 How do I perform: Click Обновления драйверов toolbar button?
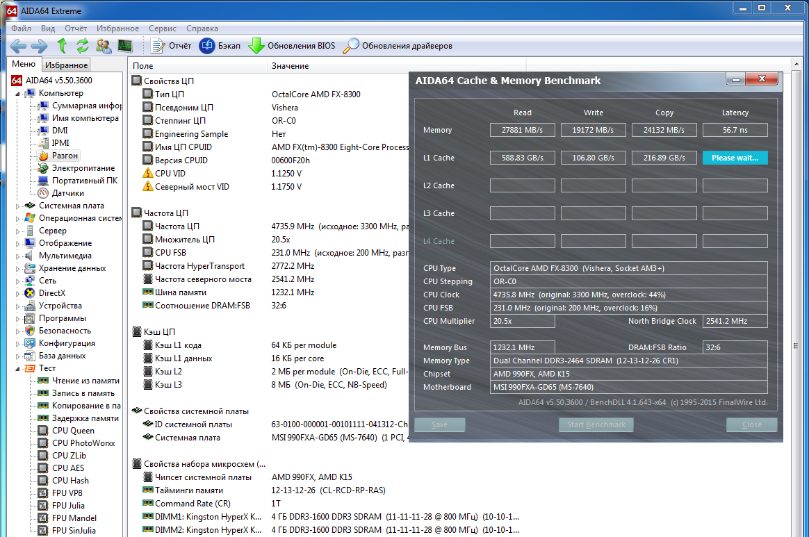tap(398, 46)
